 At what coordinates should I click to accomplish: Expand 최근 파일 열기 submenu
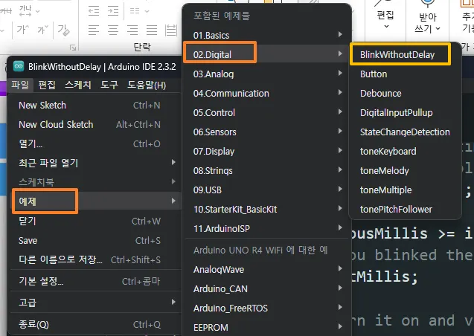click(x=95, y=164)
